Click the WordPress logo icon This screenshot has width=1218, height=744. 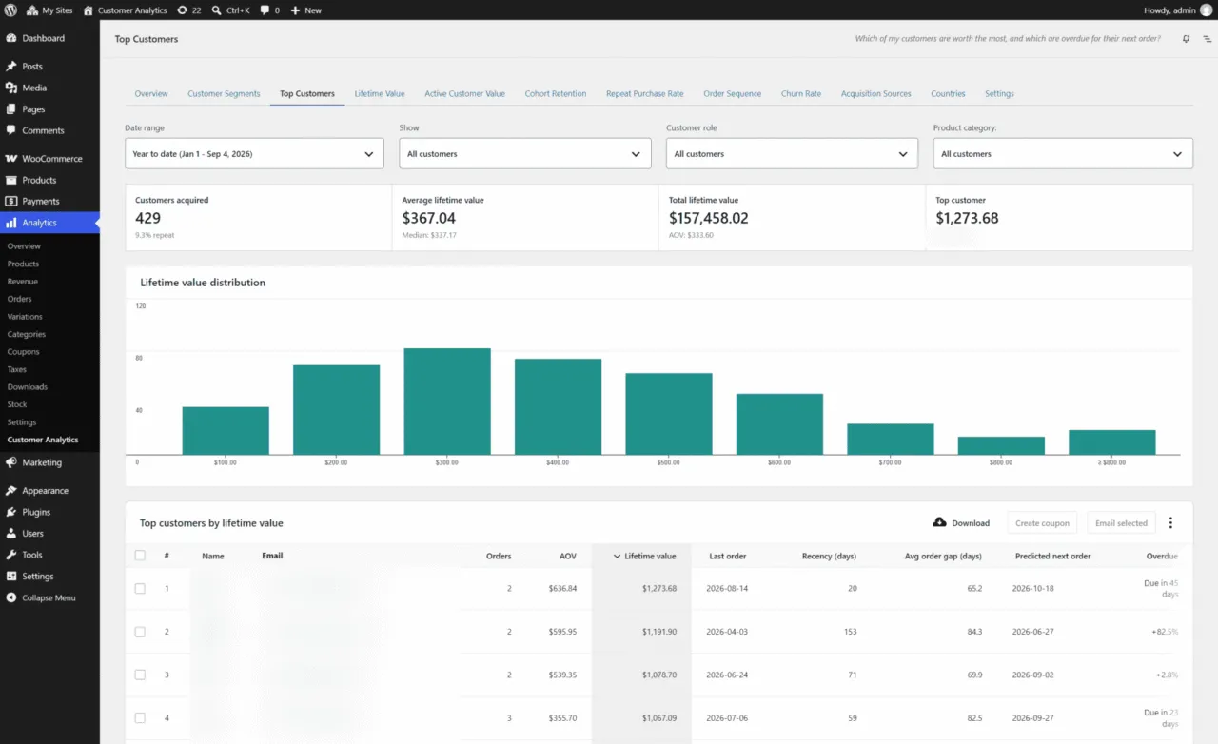(10, 10)
